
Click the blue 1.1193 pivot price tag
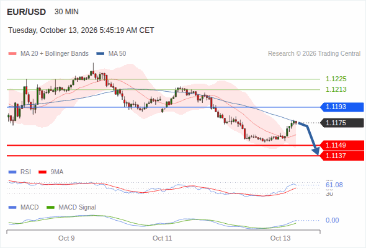342,107
